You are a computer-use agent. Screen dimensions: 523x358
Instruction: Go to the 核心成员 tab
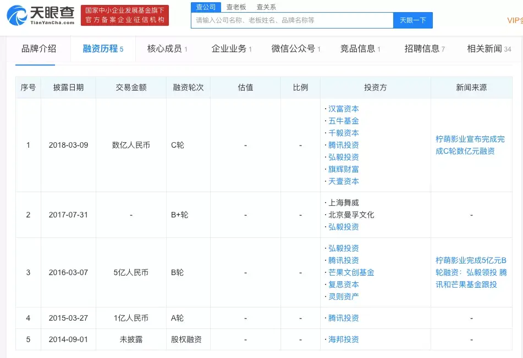167,49
